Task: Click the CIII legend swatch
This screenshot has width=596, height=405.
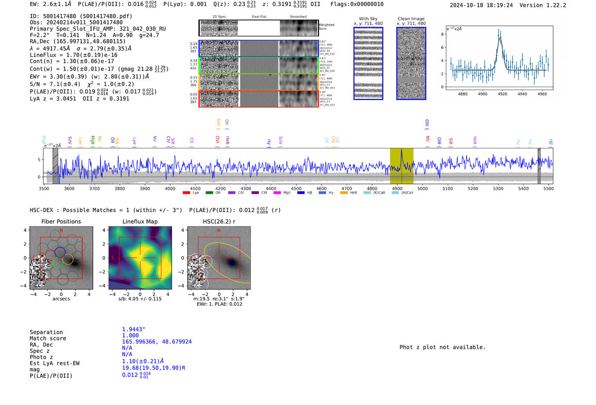Action: [x=255, y=193]
